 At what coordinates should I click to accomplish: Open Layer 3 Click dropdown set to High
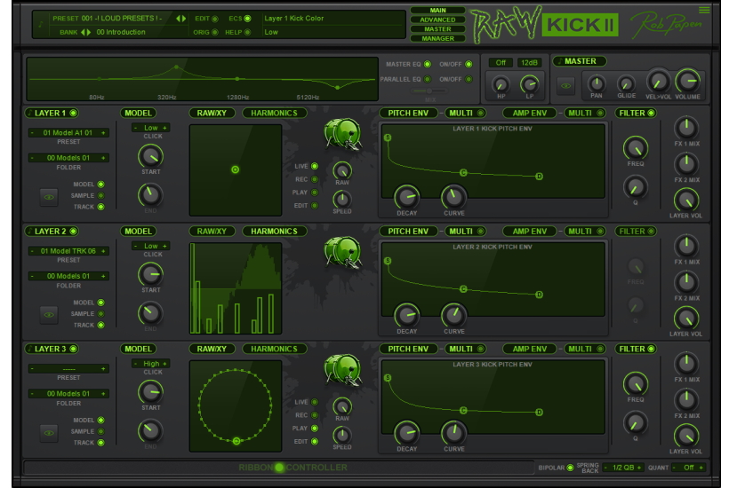point(150,364)
